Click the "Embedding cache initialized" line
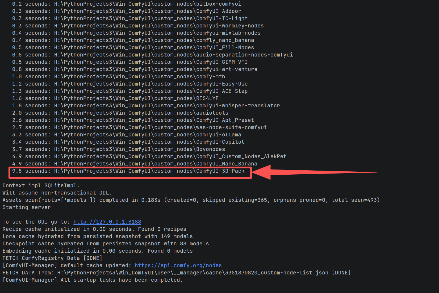 98,251
